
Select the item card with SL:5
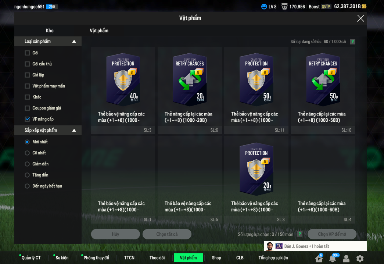(190, 180)
